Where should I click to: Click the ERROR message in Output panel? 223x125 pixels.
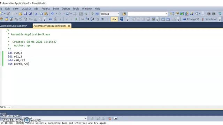click(x=54, y=123)
